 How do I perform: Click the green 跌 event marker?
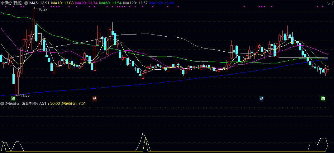coord(13,99)
